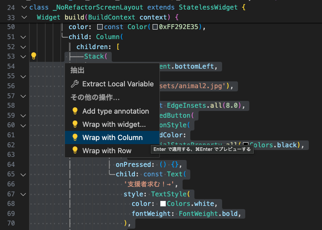This screenshot has height=230, width=322.
Task: Choose Wrap with widget... action
Action: 112,125
